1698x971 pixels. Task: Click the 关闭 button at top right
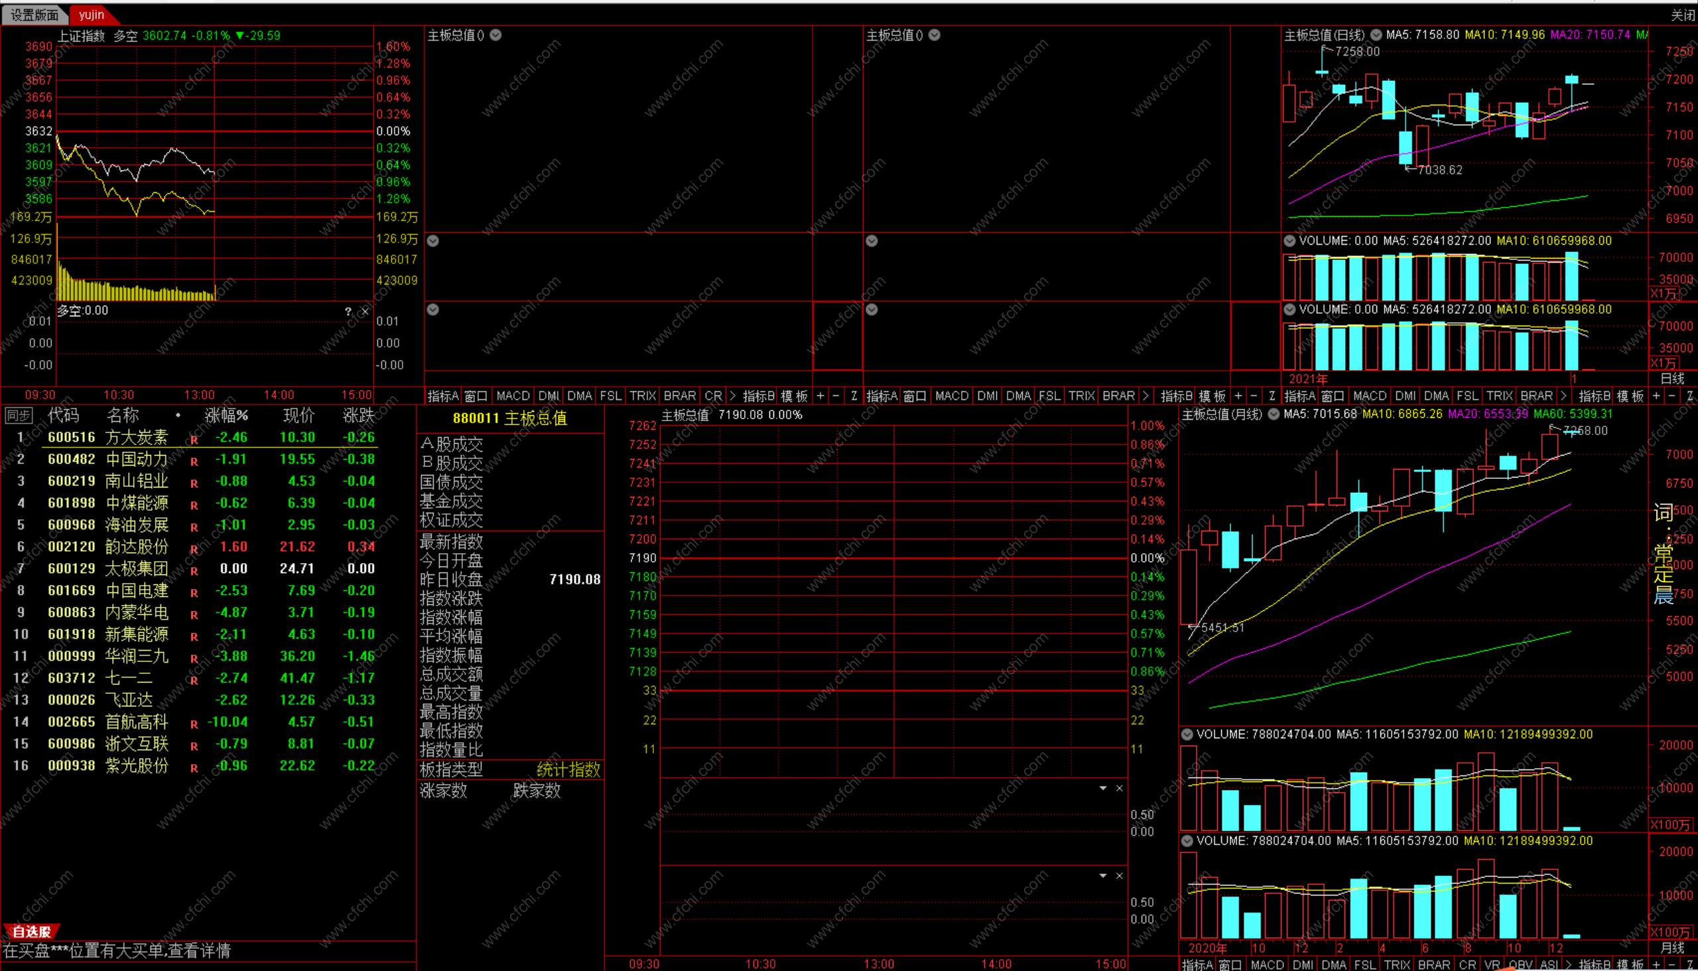[1682, 15]
